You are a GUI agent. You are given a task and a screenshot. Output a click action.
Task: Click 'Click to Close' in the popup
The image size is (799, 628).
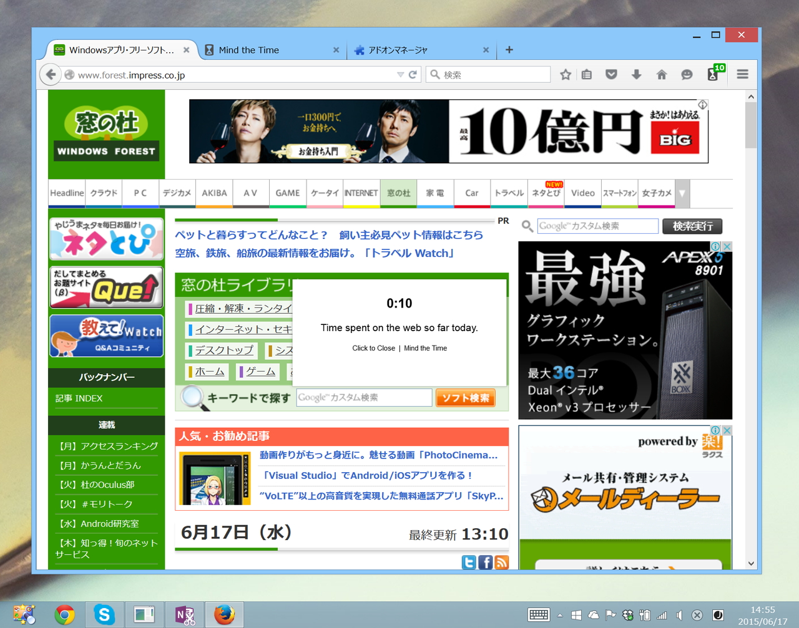tap(373, 348)
